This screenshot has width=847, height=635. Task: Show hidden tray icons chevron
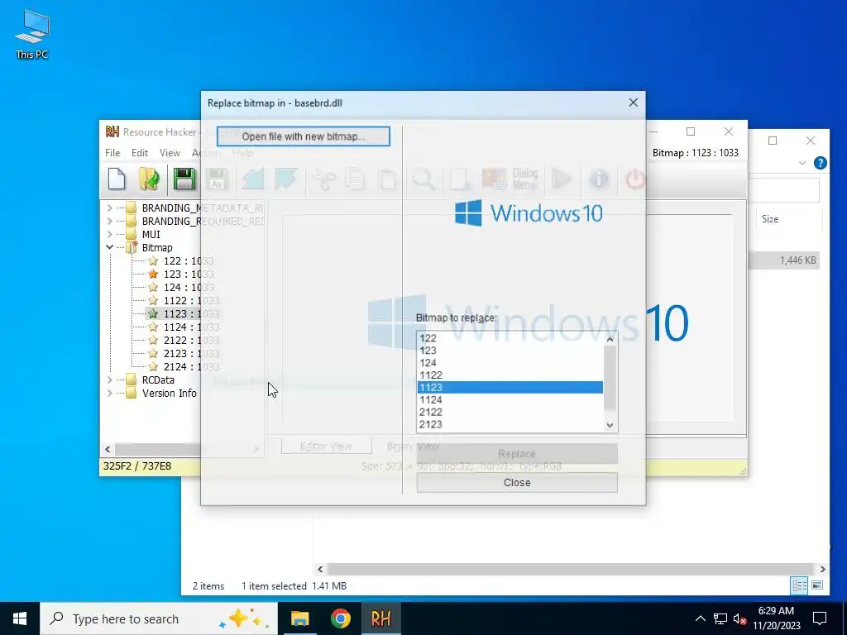700,618
